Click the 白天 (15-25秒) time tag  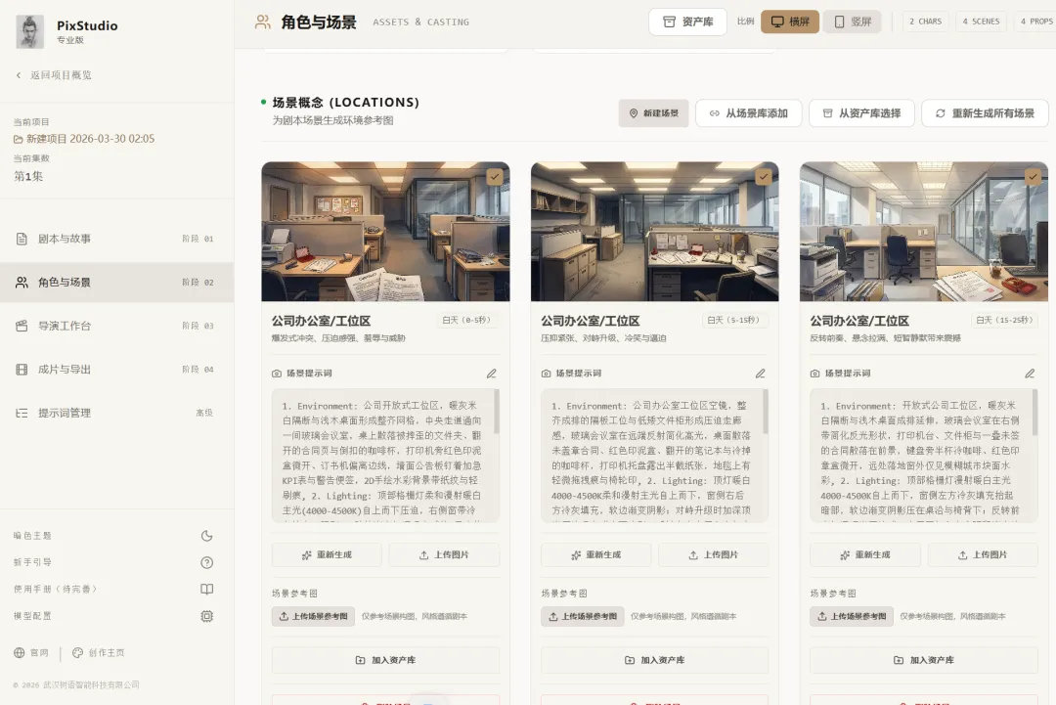point(1004,320)
